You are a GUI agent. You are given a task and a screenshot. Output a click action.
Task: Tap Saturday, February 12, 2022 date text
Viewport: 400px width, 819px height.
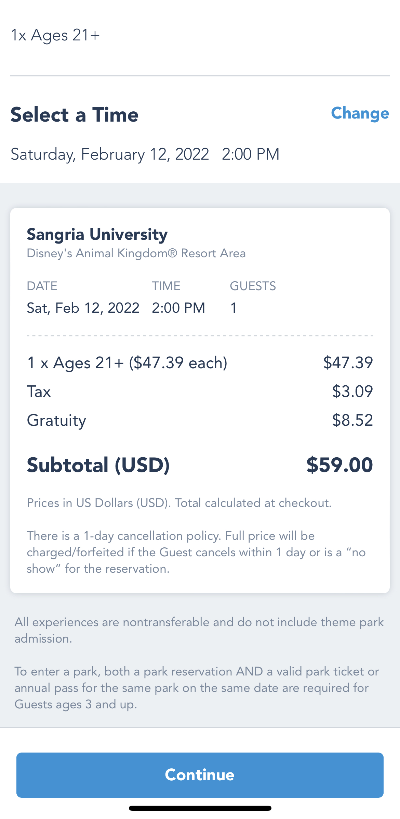110,154
